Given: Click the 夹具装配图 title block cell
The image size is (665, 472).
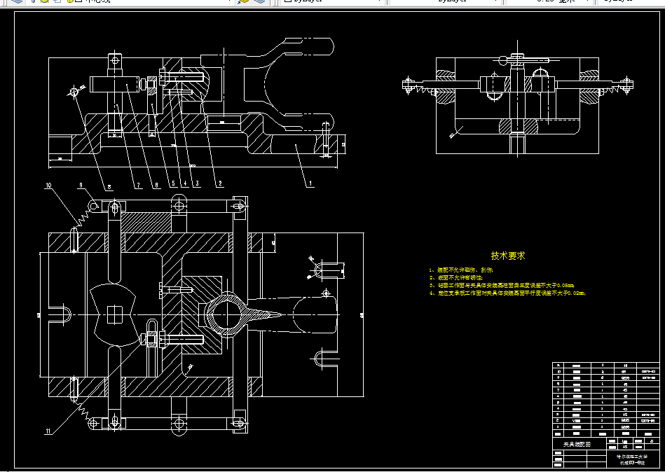Looking at the screenshot, I should tap(577, 444).
